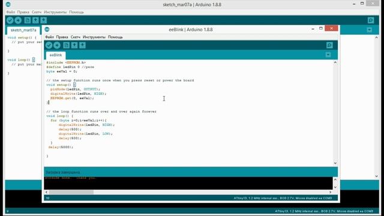384x216 pixels.
Task: Click pinMode(ledPin, OUTPUT) line
Action: click(75, 89)
